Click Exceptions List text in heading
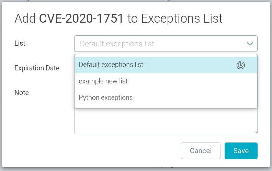The width and height of the screenshot is (272, 171). (182, 19)
